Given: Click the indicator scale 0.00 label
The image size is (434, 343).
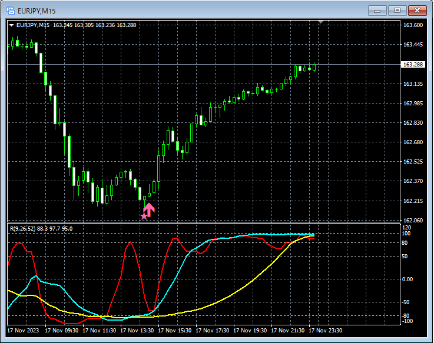Looking at the screenshot, I should click(x=408, y=279).
